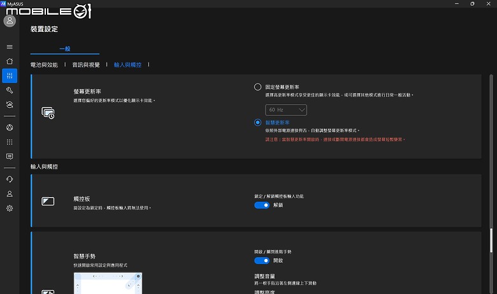497x294 pixels.
Task: Click 裝置設定 page title
Action: 44,29
